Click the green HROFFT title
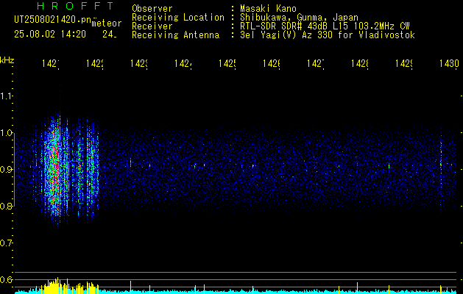The width and height of the screenshot is (463, 294). point(75,6)
